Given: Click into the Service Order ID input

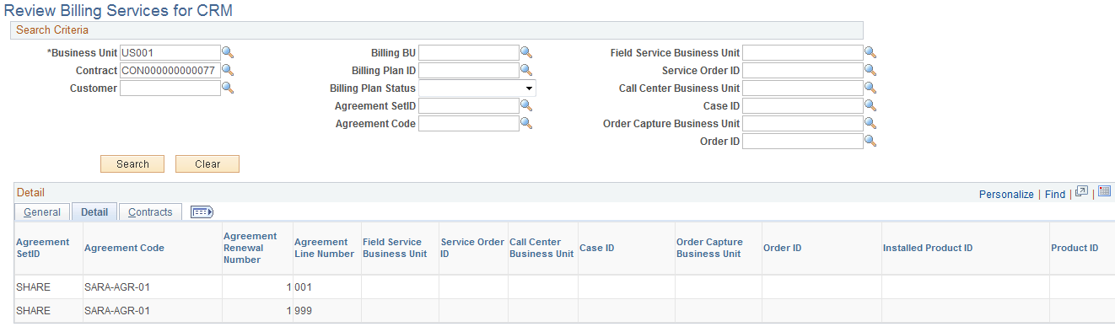Looking at the screenshot, I should [x=803, y=71].
